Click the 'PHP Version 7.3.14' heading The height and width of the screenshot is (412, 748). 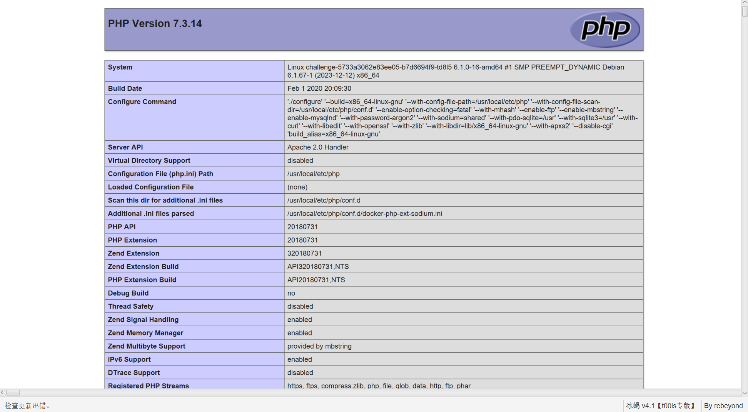[x=155, y=23]
